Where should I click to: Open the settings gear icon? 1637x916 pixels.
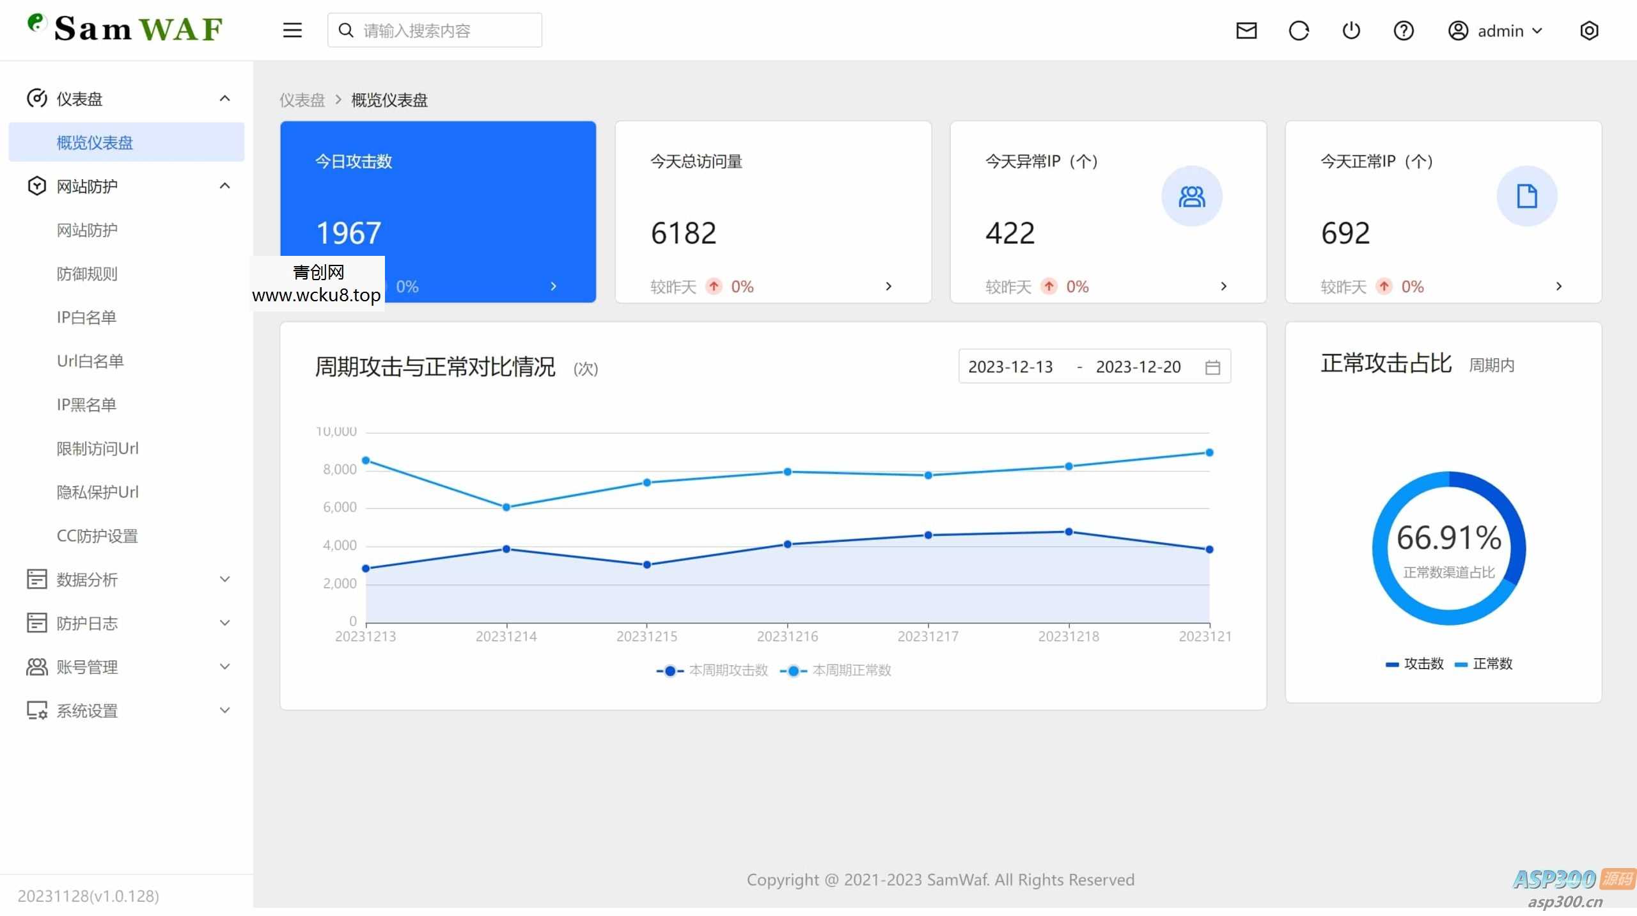(1590, 30)
